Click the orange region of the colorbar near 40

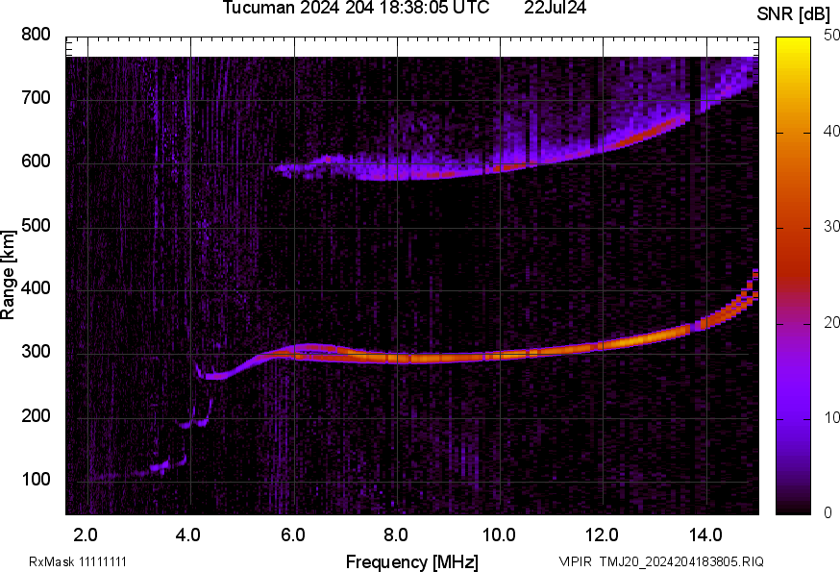point(793,133)
